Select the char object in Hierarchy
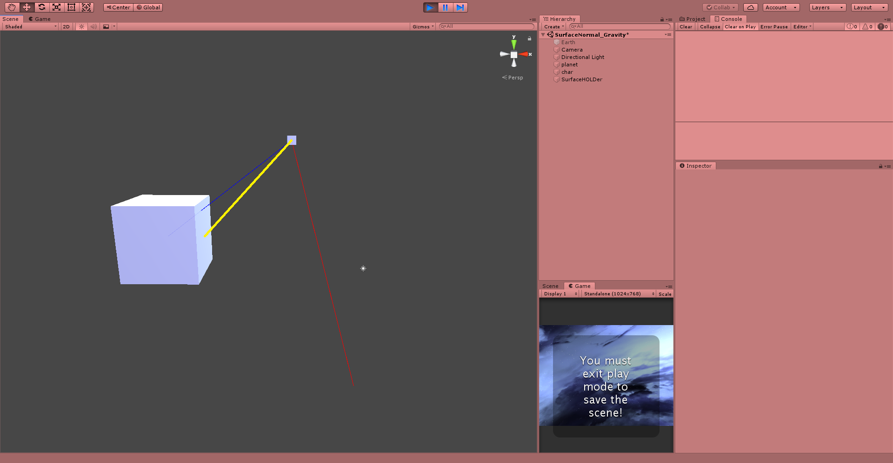The image size is (893, 463). point(567,72)
